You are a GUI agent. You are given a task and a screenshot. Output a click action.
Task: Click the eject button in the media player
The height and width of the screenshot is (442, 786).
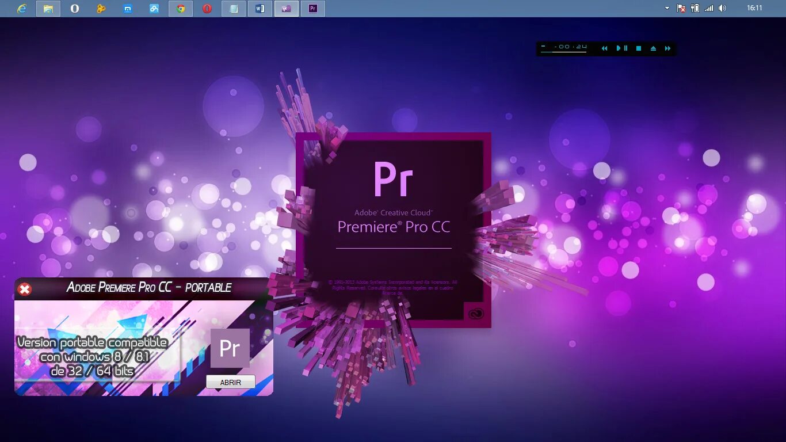653,48
